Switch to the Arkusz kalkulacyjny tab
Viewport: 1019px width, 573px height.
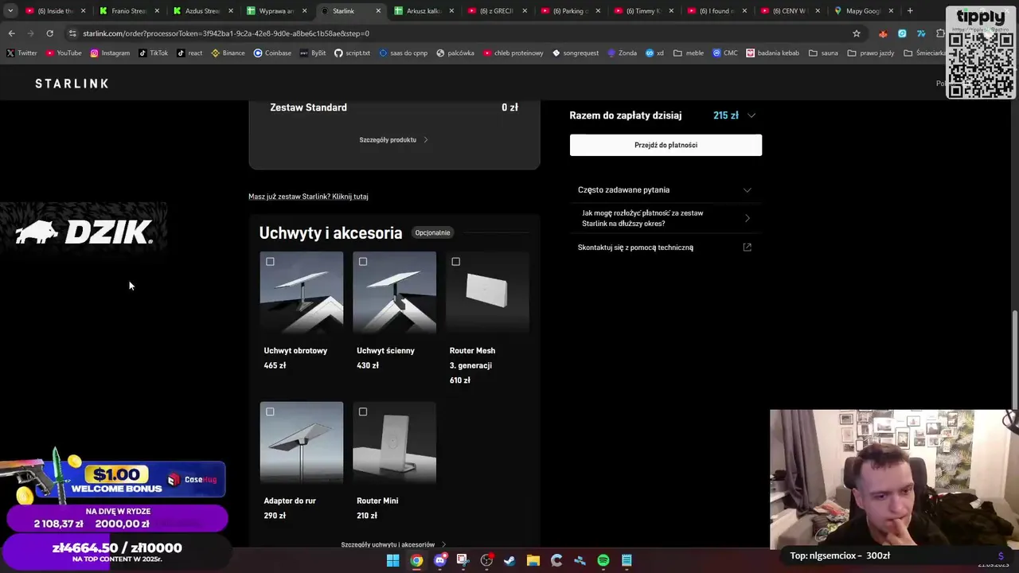tap(424, 11)
